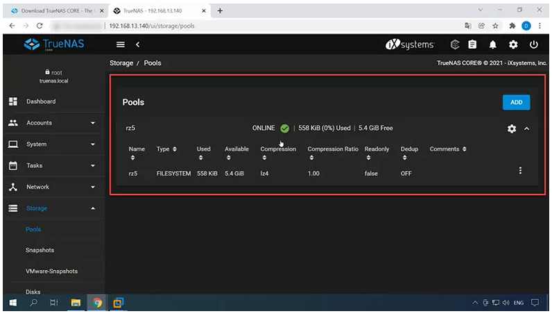Open the task manager clipboard icon

point(472,44)
